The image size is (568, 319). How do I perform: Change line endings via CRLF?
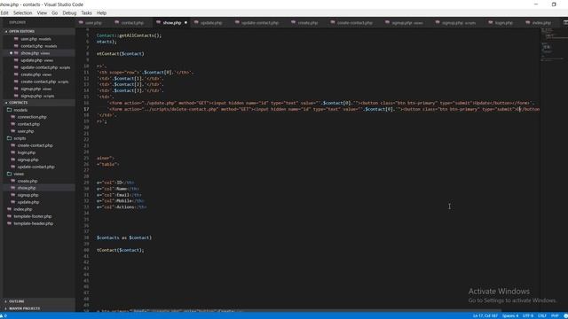coord(542,315)
